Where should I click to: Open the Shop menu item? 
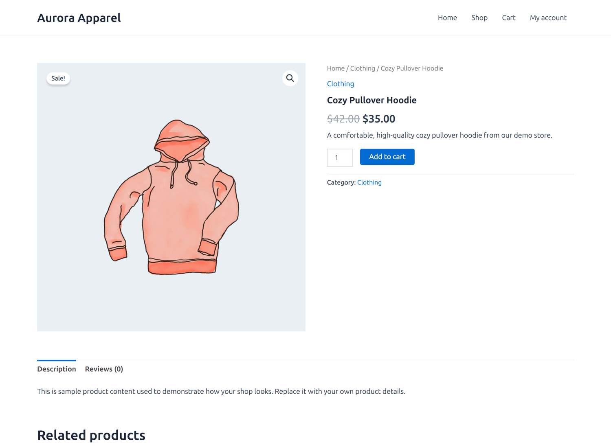479,18
